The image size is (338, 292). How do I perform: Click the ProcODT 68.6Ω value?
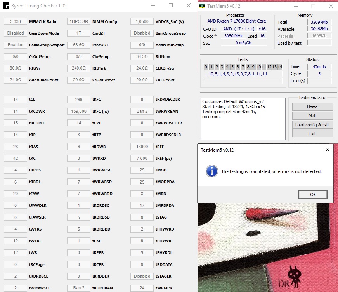[79, 45]
